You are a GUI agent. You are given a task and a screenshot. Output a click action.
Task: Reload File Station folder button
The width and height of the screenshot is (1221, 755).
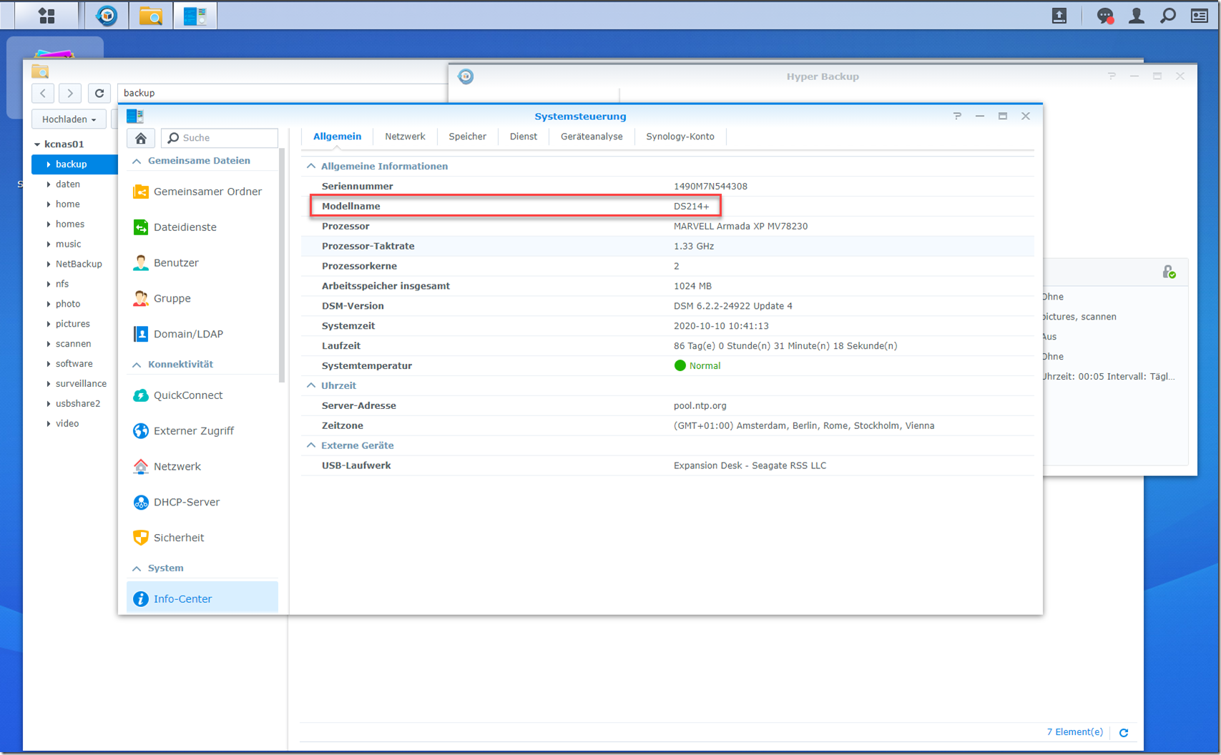point(99,93)
